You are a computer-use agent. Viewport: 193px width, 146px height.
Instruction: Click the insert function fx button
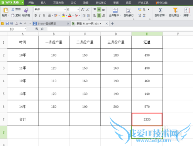[x=42, y=29]
